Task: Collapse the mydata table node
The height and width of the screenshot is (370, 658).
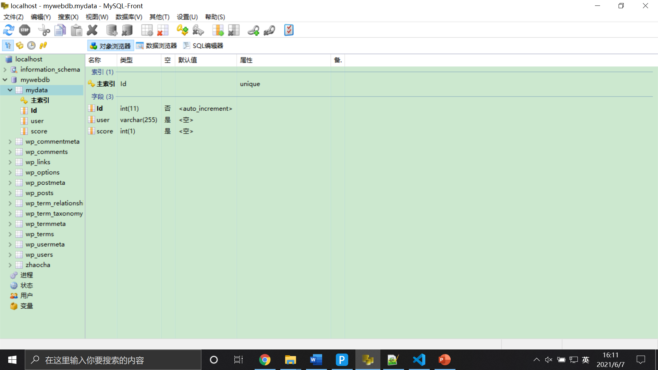Action: [x=10, y=90]
